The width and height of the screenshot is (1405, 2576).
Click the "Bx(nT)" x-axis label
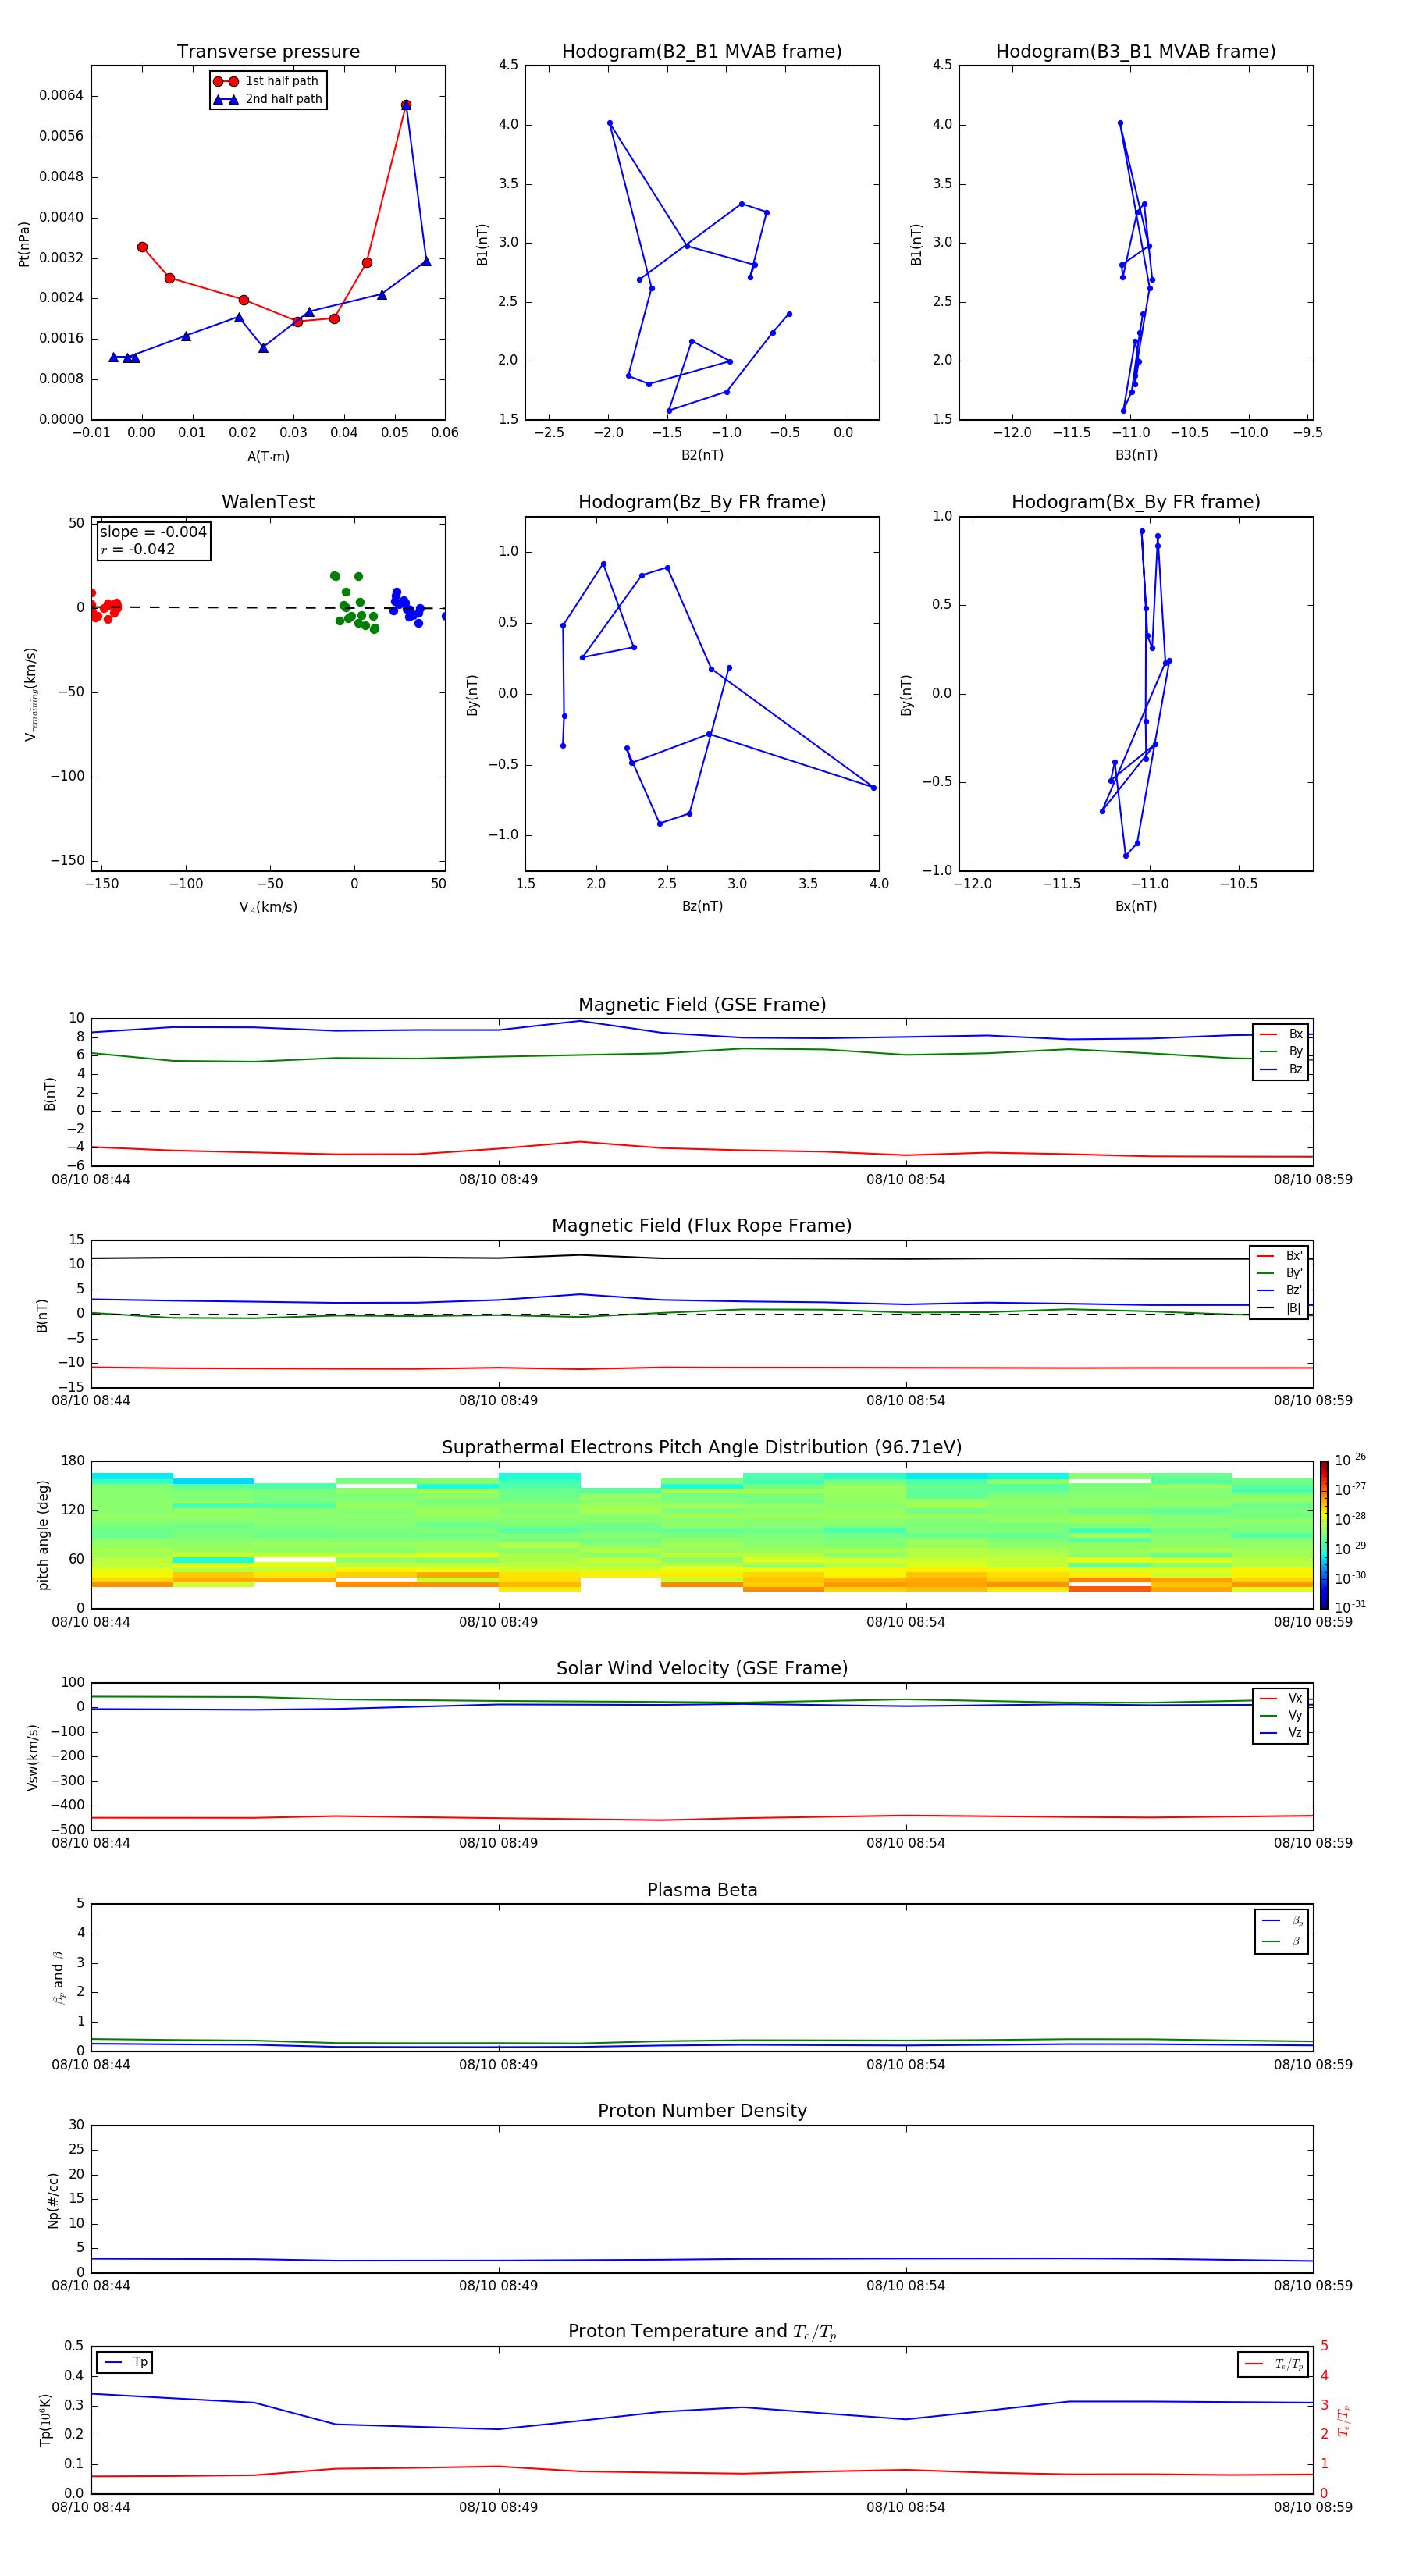point(1136,906)
